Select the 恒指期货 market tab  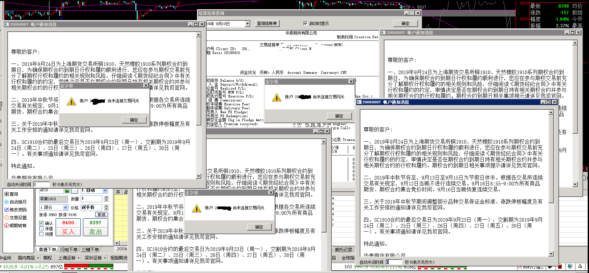tap(119, 258)
